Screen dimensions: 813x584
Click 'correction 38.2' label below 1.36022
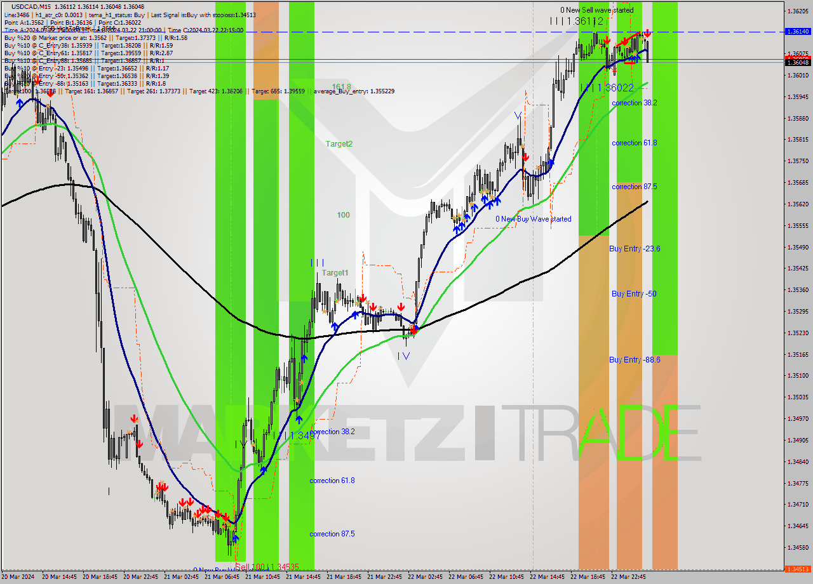tap(634, 102)
